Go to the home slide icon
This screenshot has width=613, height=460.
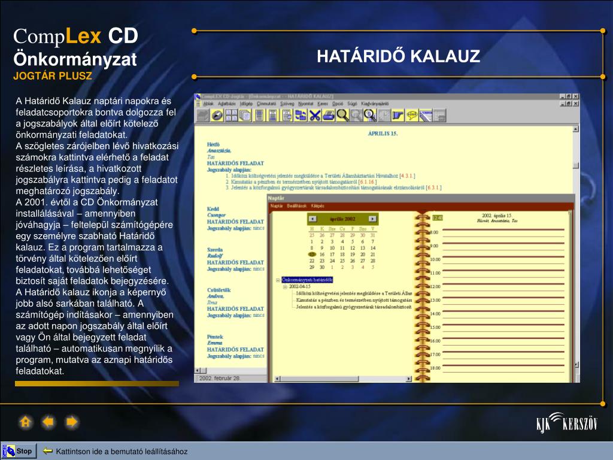coord(25,422)
